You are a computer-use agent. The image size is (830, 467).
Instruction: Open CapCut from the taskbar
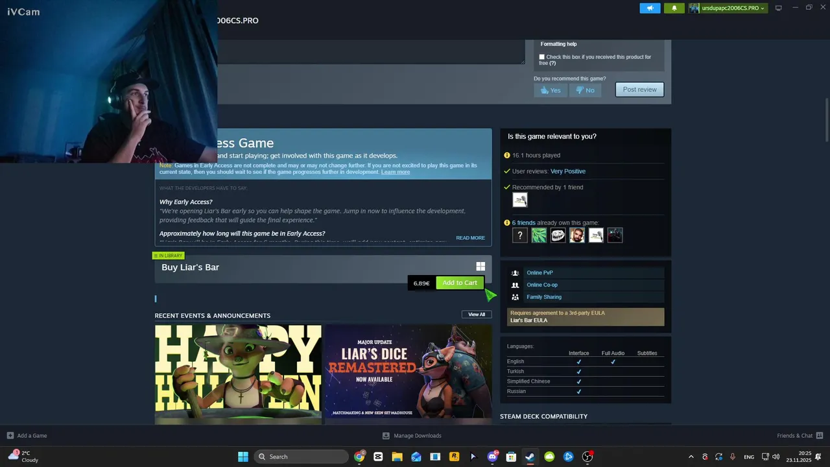(x=378, y=457)
